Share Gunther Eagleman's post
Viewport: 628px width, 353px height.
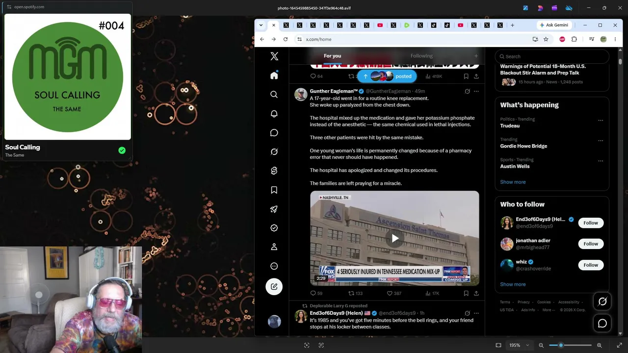click(476, 293)
